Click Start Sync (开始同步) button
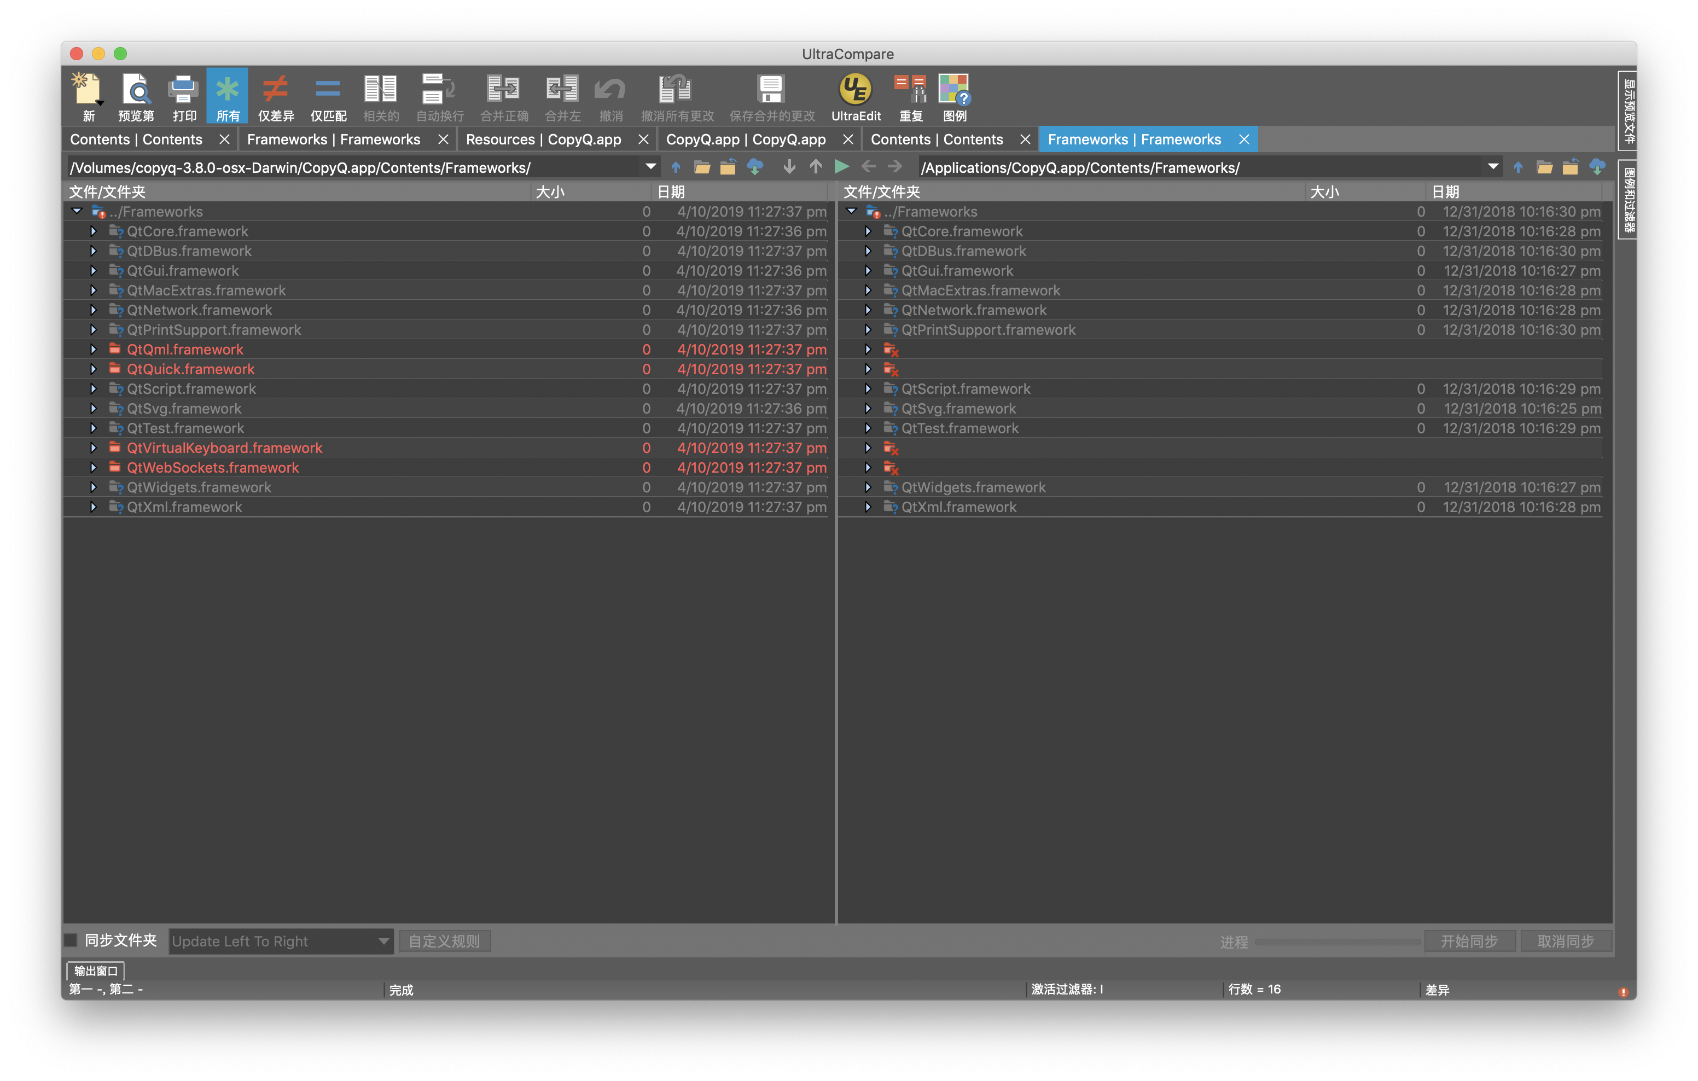The image size is (1698, 1081). click(x=1469, y=940)
